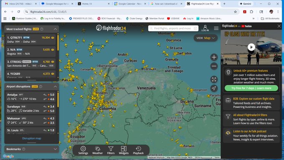284x160 pixels.
Task: Bookmark this page with star icon
Action: click(x=235, y=12)
